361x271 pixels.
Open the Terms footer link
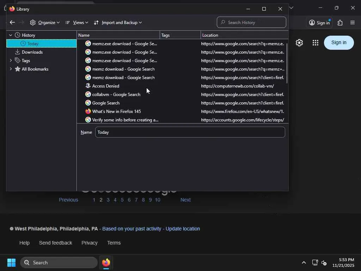pos(114,243)
